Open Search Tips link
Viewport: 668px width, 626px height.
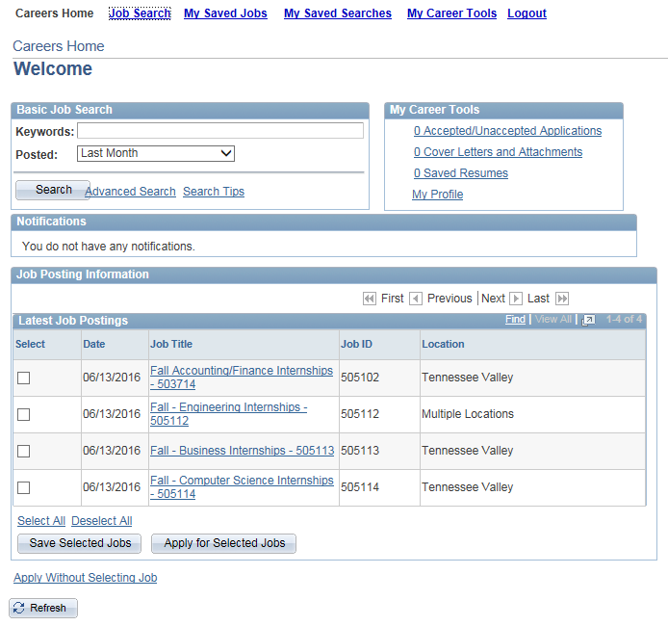(214, 192)
